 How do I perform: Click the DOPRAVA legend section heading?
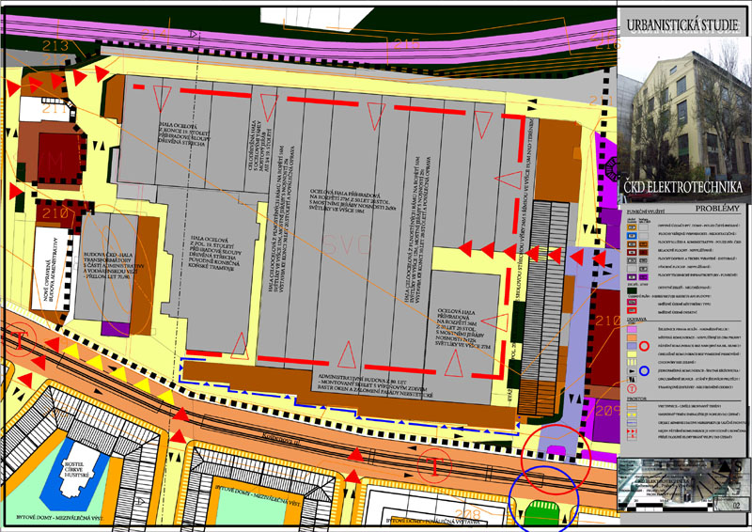pyautogui.click(x=637, y=319)
